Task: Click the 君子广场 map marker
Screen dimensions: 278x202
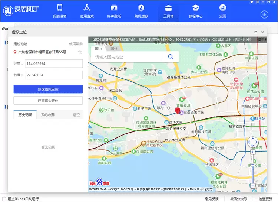Action: pyautogui.click(x=135, y=108)
